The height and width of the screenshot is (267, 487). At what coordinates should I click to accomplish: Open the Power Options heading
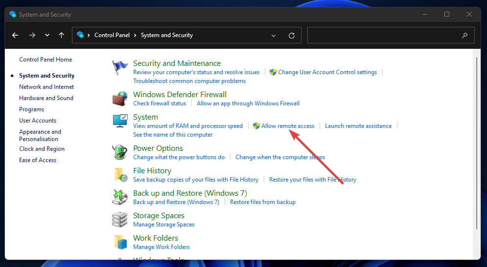[x=158, y=148]
